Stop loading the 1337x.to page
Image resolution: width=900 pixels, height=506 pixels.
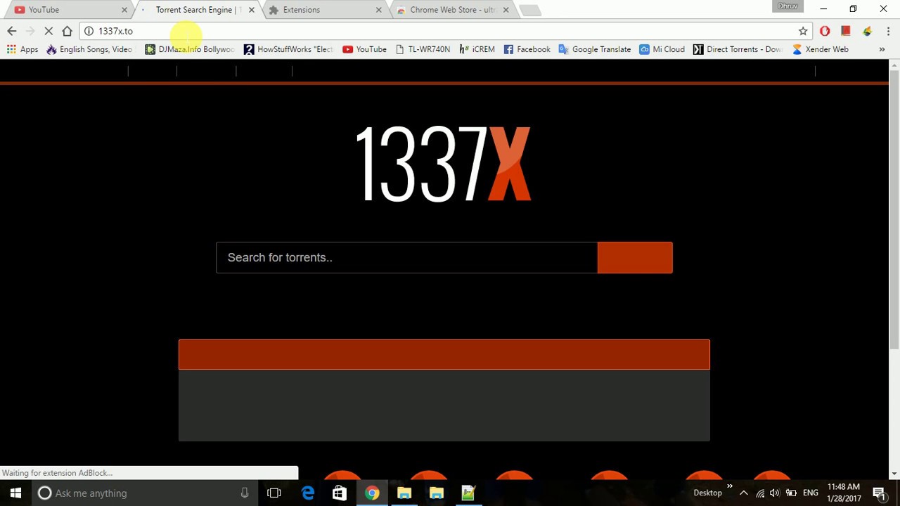(x=49, y=31)
